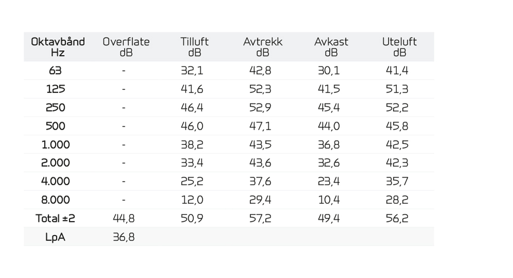Viewport: 513px width, 278px height.
Task: Click the Avkast dB header
Action: (x=331, y=47)
